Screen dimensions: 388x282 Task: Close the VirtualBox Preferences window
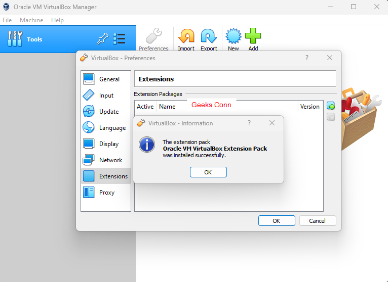pos(330,58)
